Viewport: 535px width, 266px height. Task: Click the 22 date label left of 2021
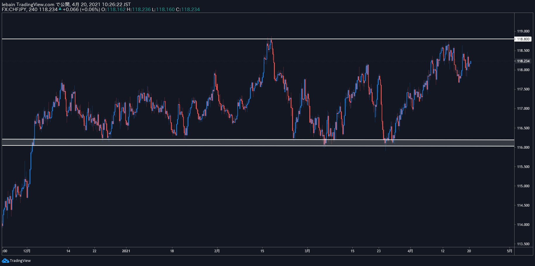pos(94,251)
